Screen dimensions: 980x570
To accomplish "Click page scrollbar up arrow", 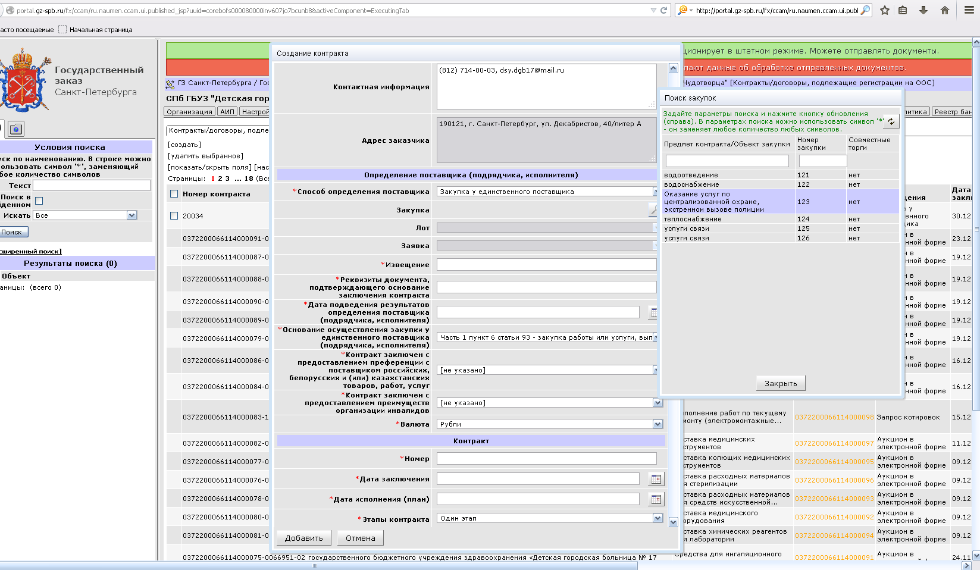I will [x=976, y=43].
